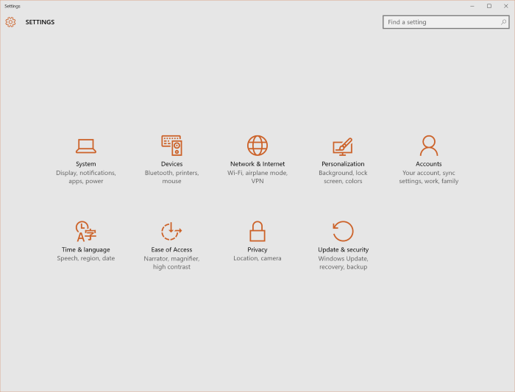The width and height of the screenshot is (515, 392).
Task: Focus the 'Find a setting' search field
Action: (x=441, y=22)
